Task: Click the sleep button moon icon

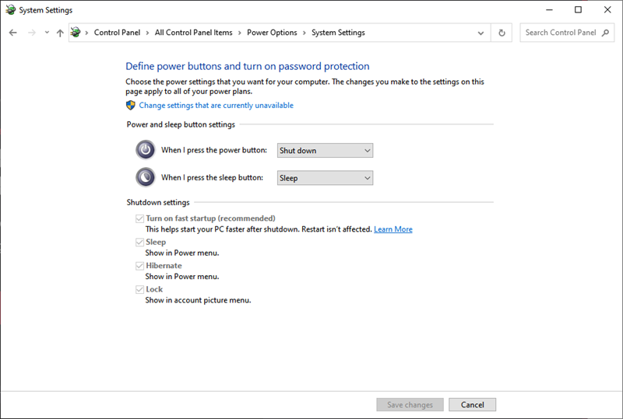Action: coord(146,177)
